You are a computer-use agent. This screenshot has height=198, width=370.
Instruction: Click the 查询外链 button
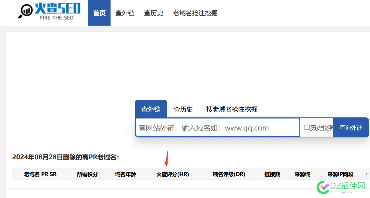tap(351, 128)
